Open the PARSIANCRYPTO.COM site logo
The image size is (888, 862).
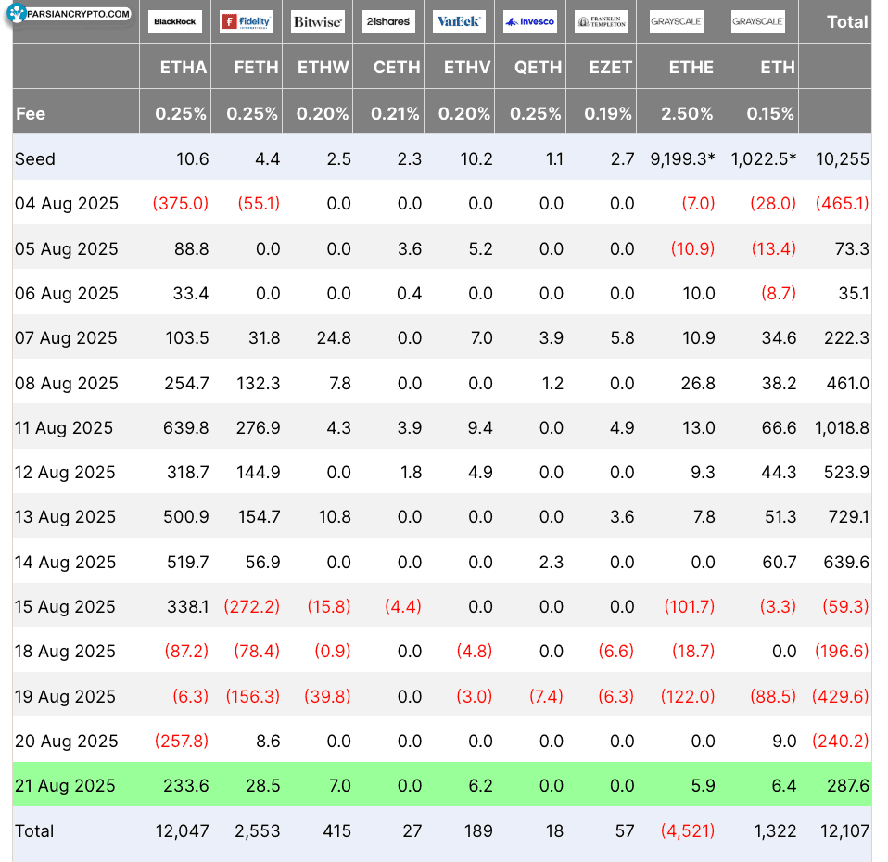[x=69, y=14]
